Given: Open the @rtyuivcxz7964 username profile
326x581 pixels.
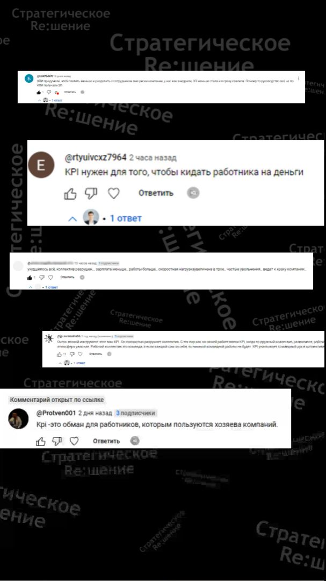Looking at the screenshot, I should (96, 158).
